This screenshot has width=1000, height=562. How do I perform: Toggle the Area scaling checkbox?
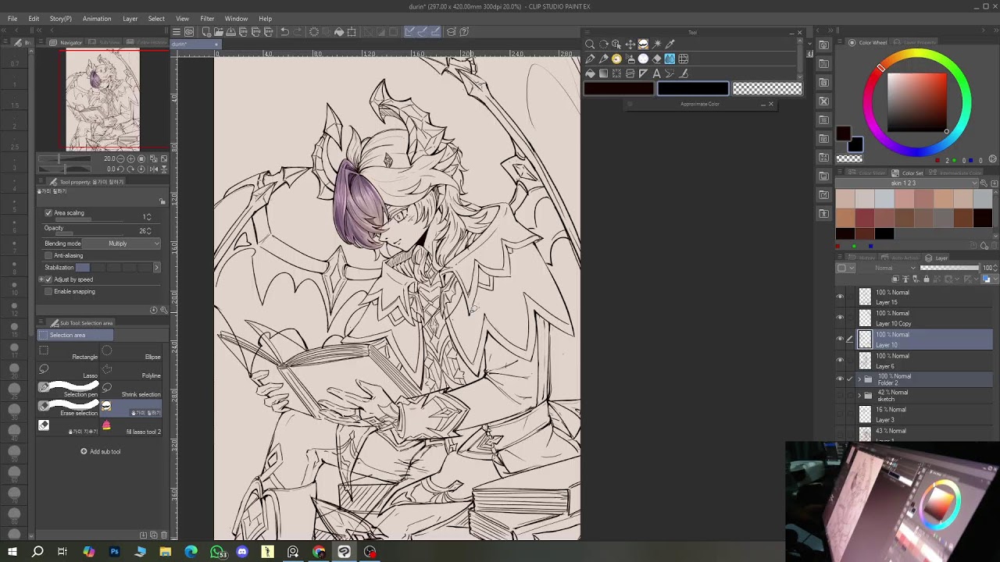[48, 213]
